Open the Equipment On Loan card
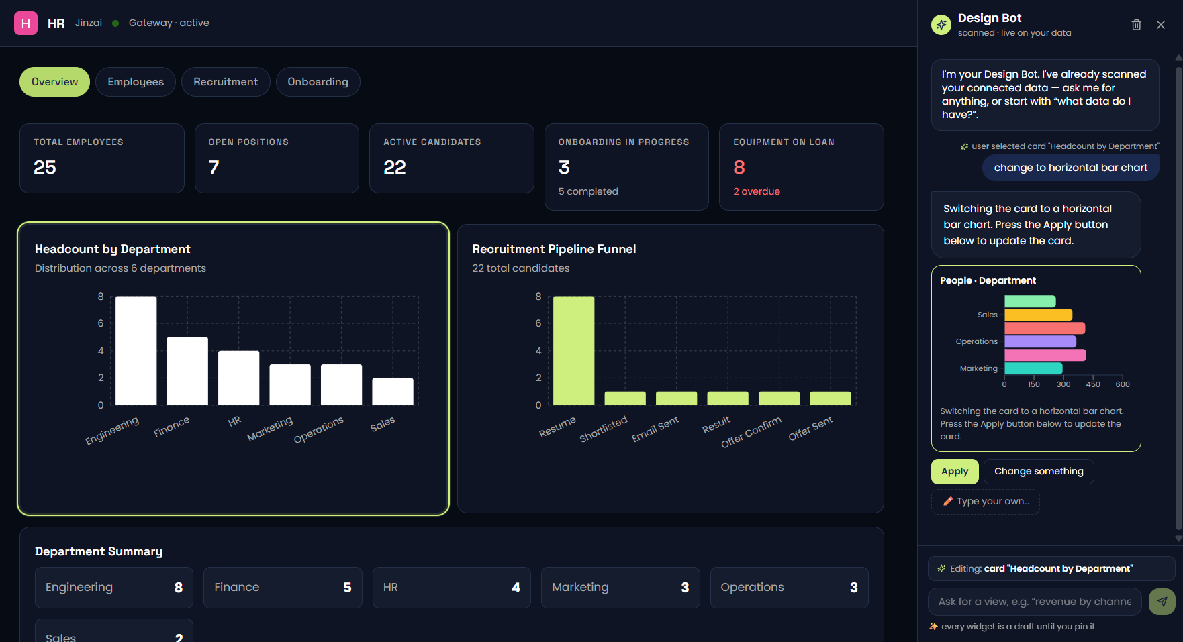This screenshot has height=642, width=1183. (x=802, y=167)
